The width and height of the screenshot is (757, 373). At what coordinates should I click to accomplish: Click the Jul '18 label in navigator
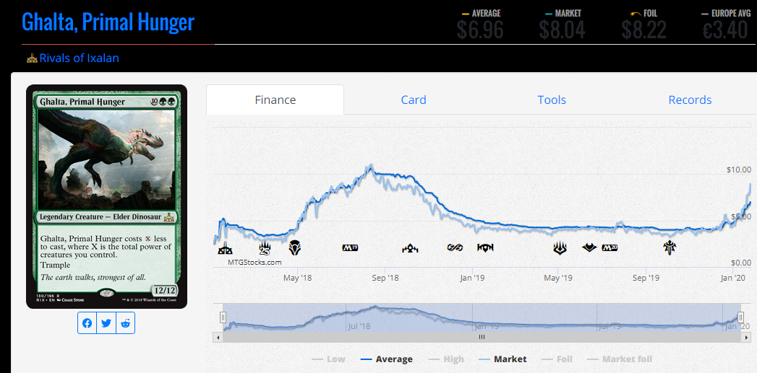[x=359, y=326]
